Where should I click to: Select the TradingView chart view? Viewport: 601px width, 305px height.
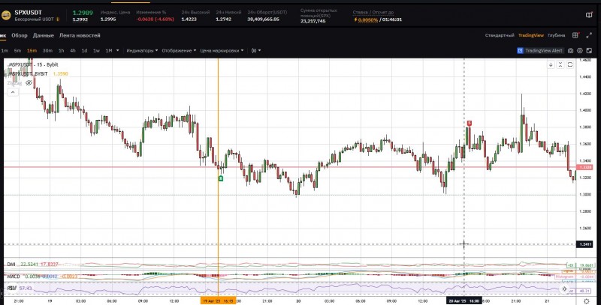(x=531, y=35)
